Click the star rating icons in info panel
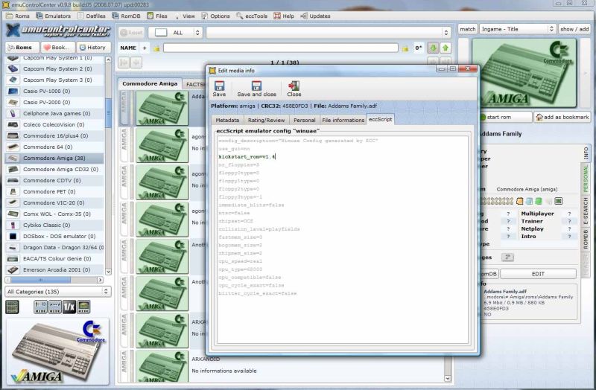Screen dimensions: 596x390 click(497, 201)
